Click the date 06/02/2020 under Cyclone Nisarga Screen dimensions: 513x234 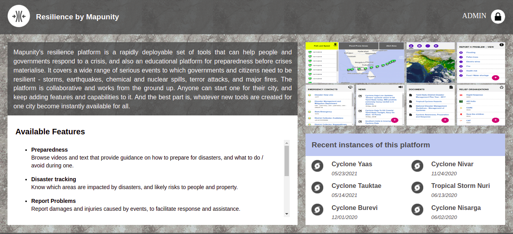pos(444,217)
